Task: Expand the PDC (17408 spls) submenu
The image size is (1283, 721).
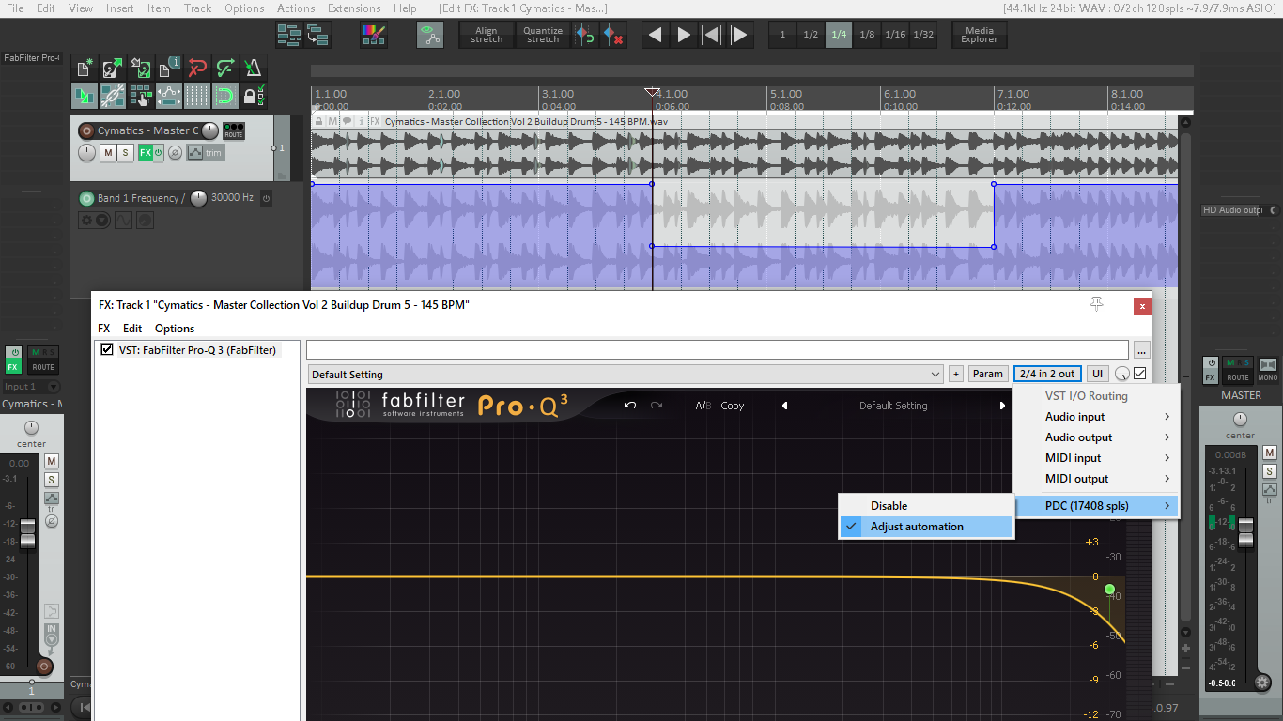Action: click(x=1097, y=506)
